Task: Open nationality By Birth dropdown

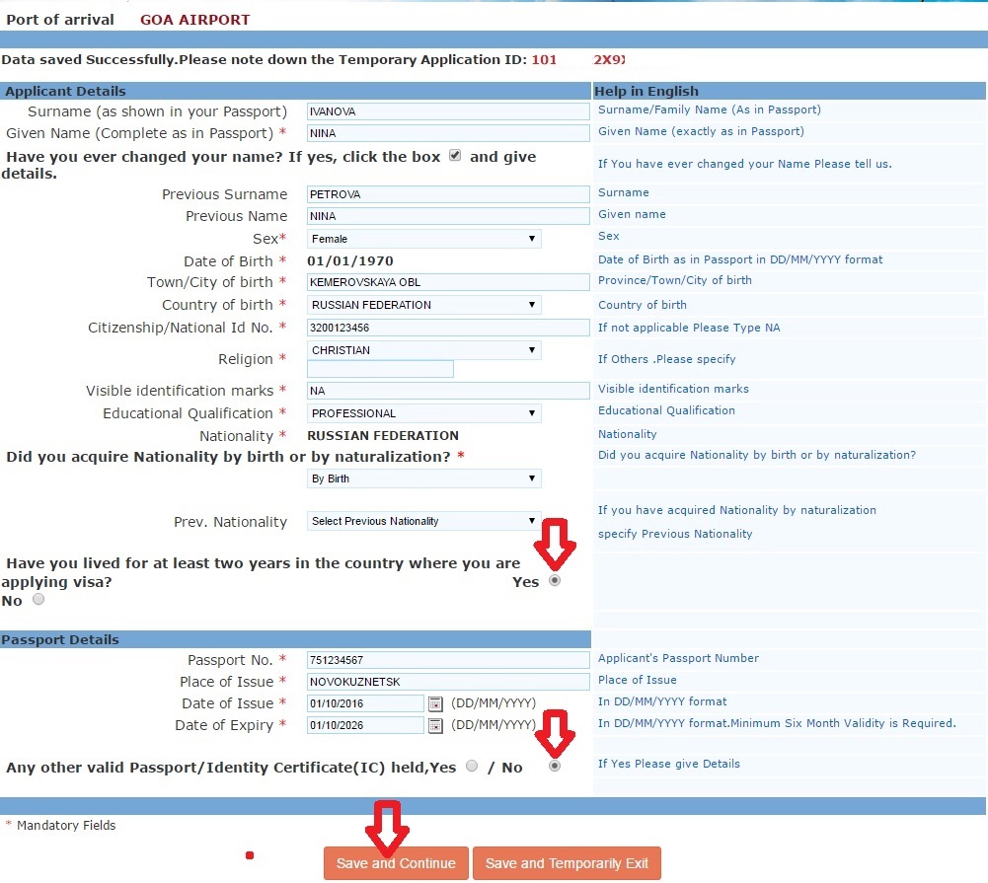Action: pyautogui.click(x=424, y=478)
